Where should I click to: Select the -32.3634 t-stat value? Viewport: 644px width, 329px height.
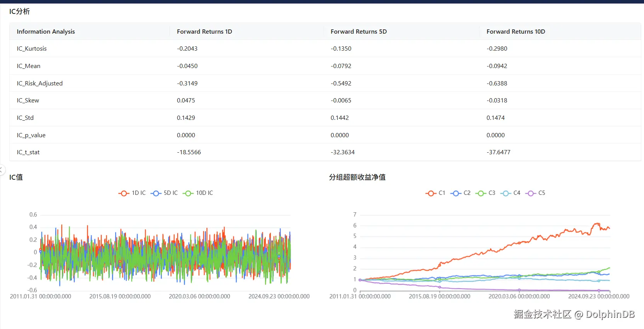[x=343, y=152]
